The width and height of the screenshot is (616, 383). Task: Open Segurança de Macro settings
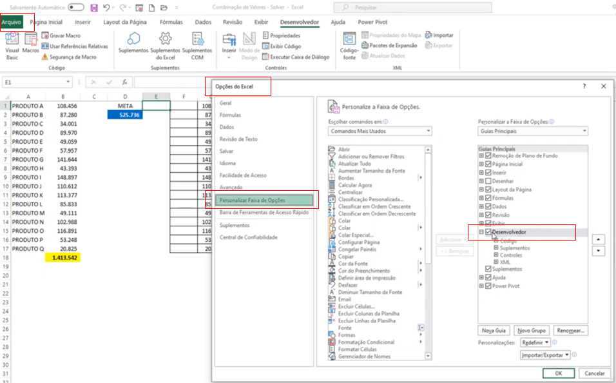[x=69, y=57]
